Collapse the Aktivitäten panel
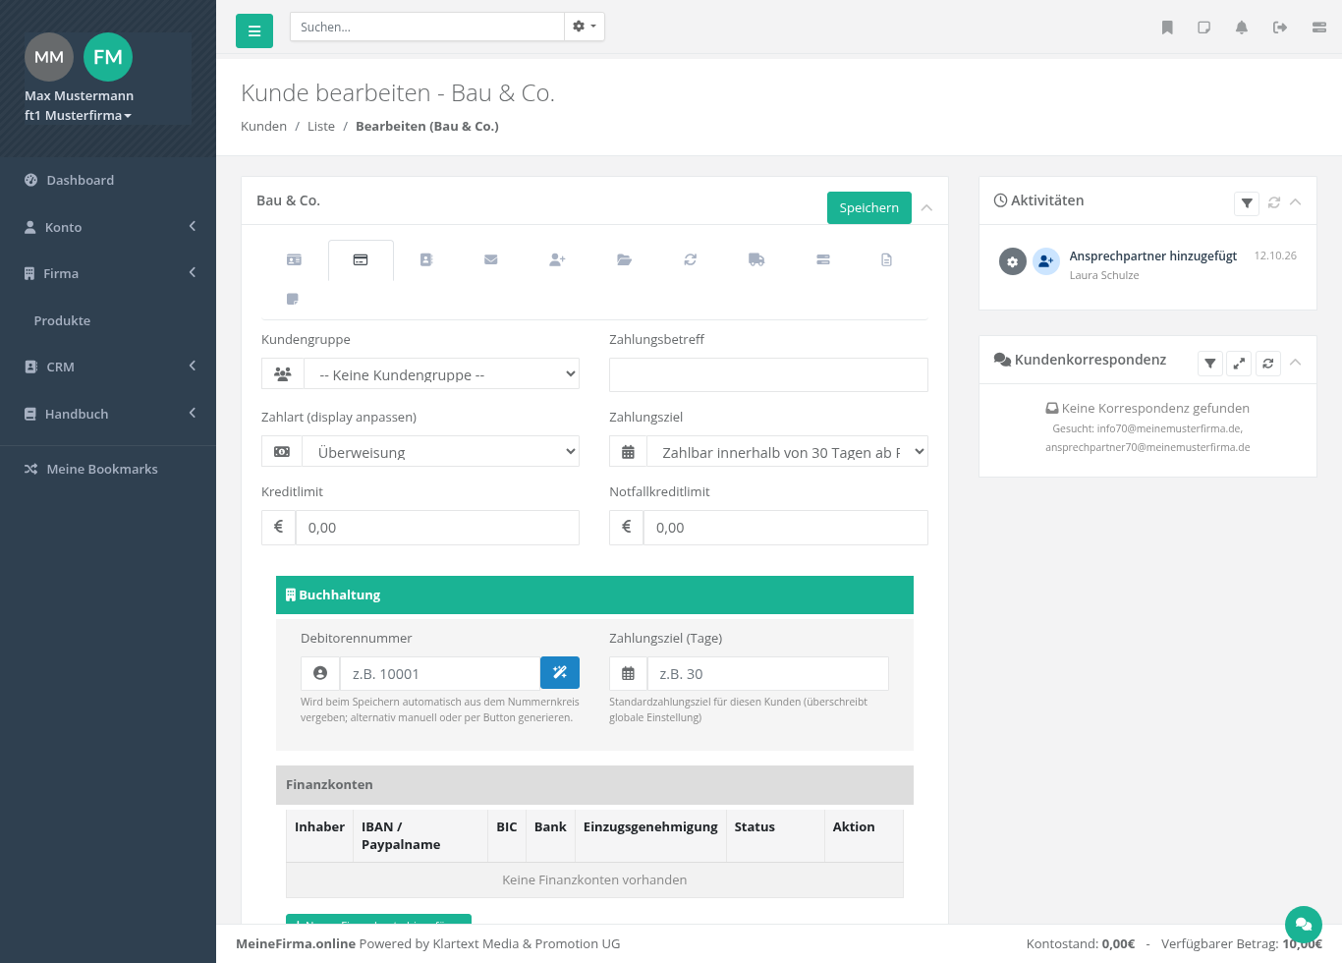1342x963 pixels. point(1296,201)
